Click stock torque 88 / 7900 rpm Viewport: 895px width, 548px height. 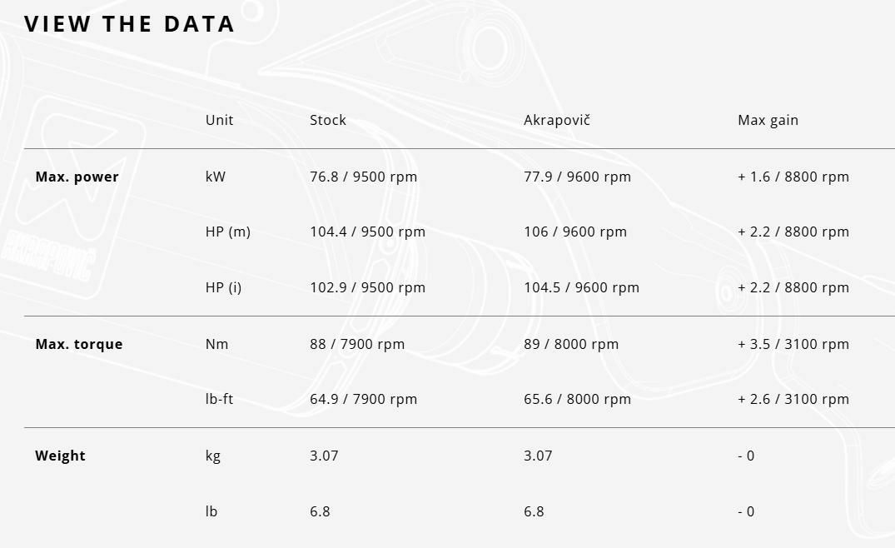tap(356, 344)
